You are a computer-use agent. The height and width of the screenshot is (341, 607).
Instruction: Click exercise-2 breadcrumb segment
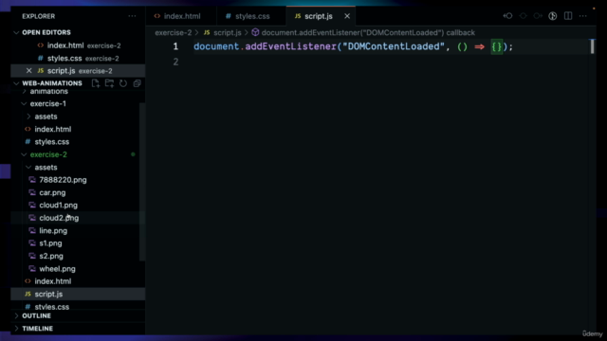click(x=173, y=32)
